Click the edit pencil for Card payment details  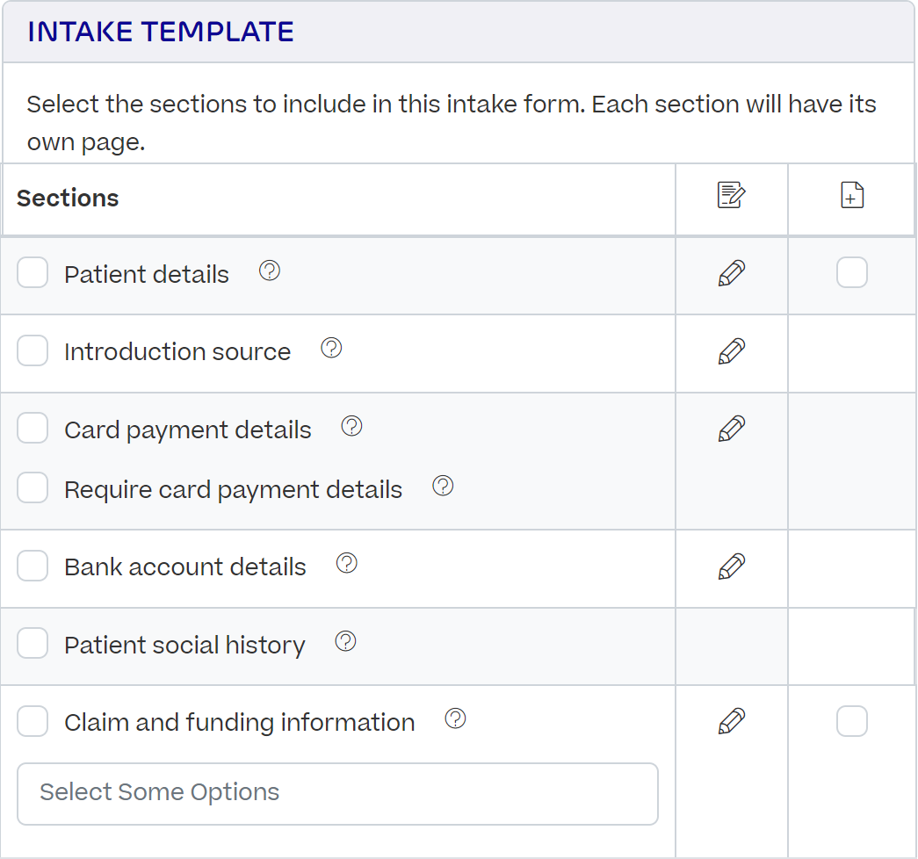731,428
